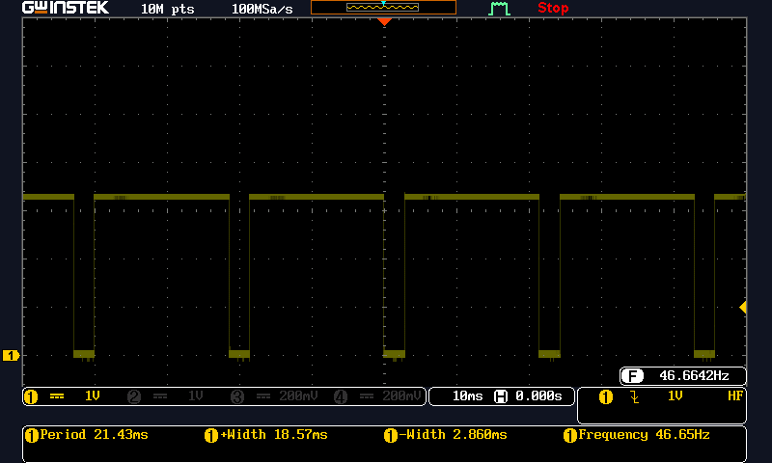Viewport: 772px width, 463px height.
Task: Select the 46.6642Hz counter value
Action: click(694, 376)
